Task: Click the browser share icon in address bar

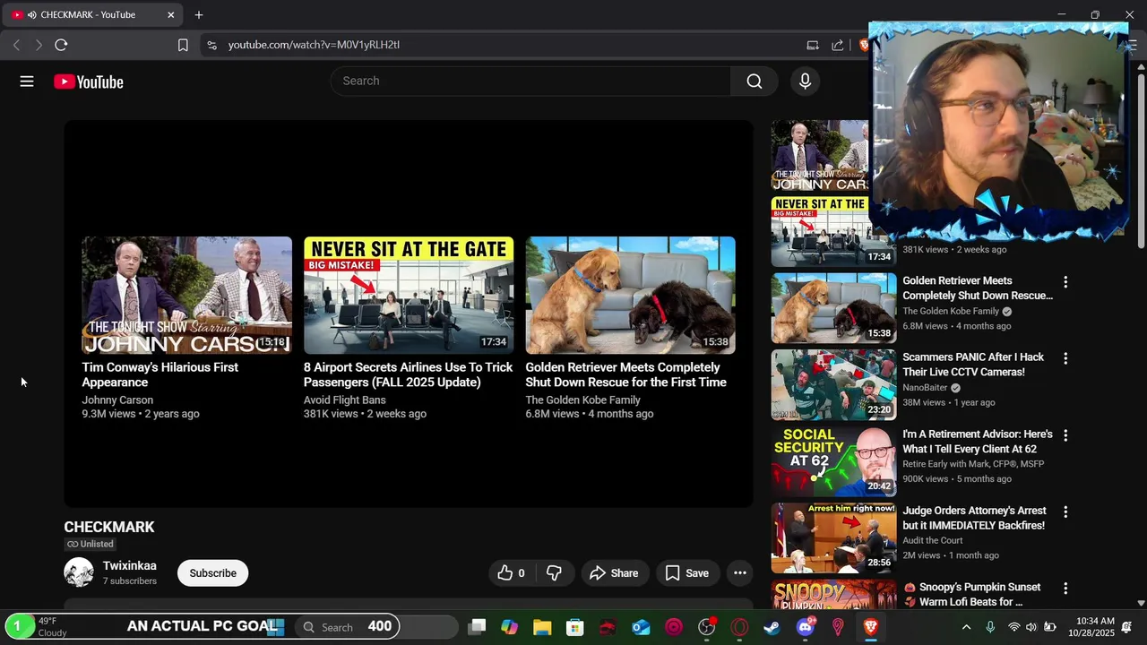Action: (x=838, y=45)
